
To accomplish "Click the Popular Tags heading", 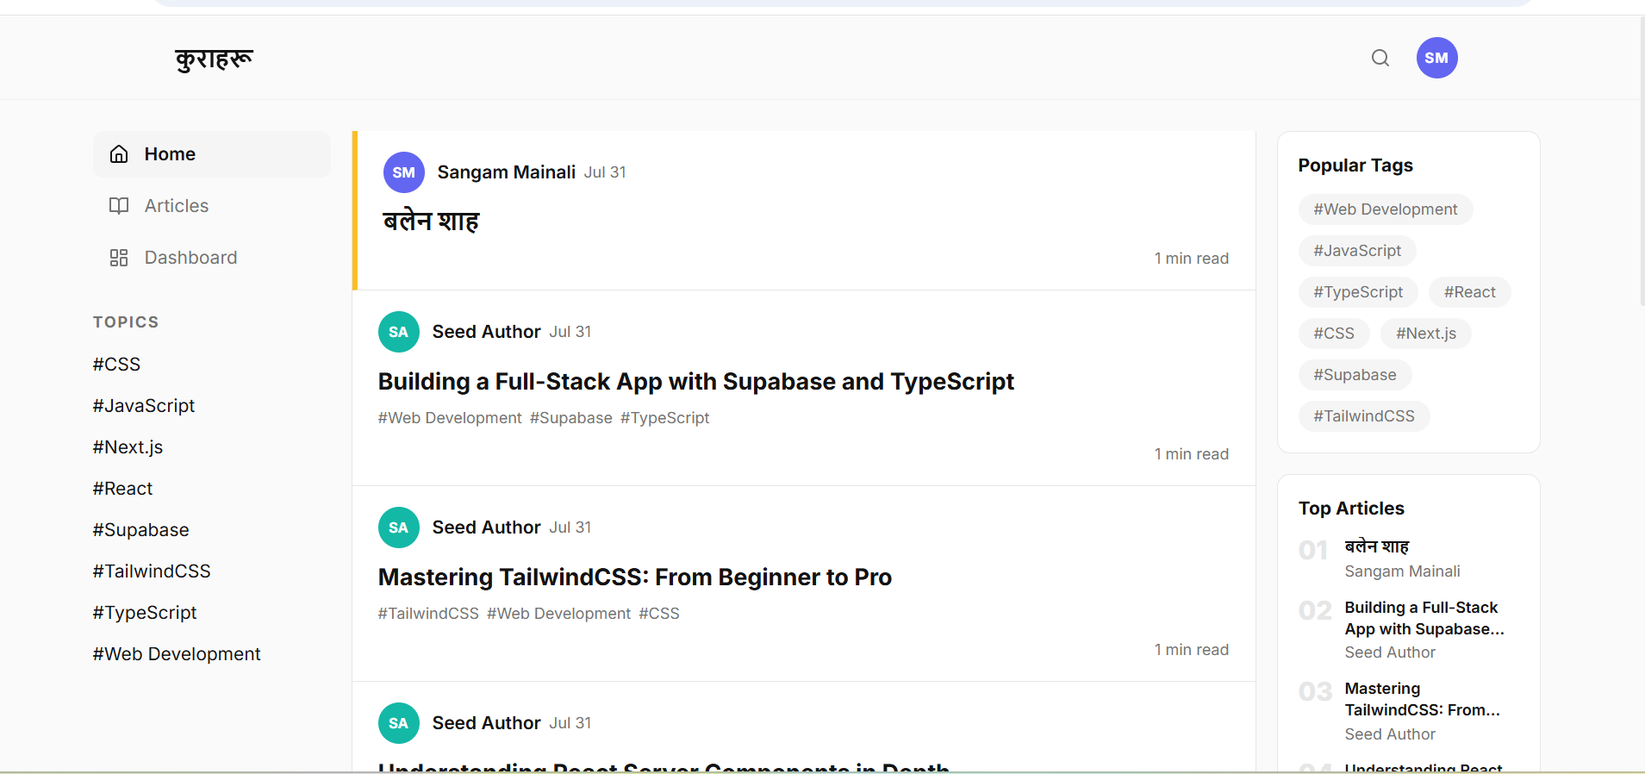I will tap(1355, 165).
